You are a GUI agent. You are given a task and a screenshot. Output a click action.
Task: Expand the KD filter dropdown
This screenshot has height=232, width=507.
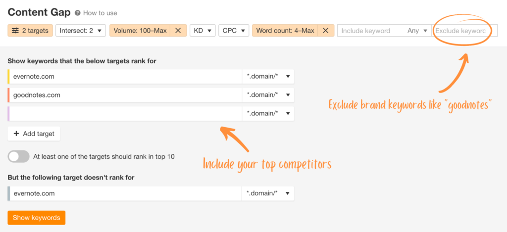coord(203,31)
